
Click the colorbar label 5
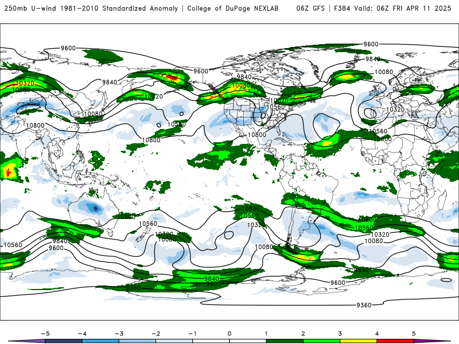414,334
